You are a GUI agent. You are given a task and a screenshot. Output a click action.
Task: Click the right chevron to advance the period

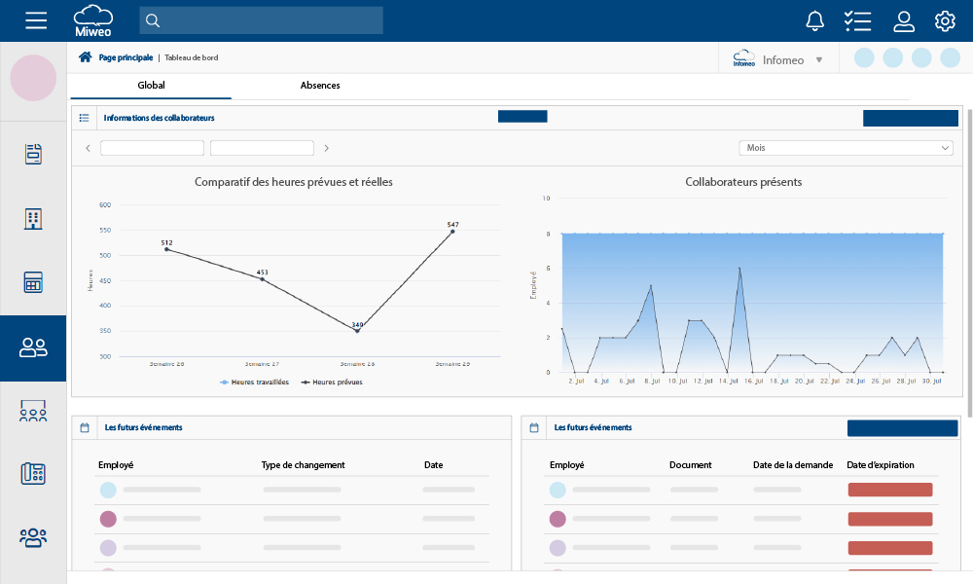327,147
